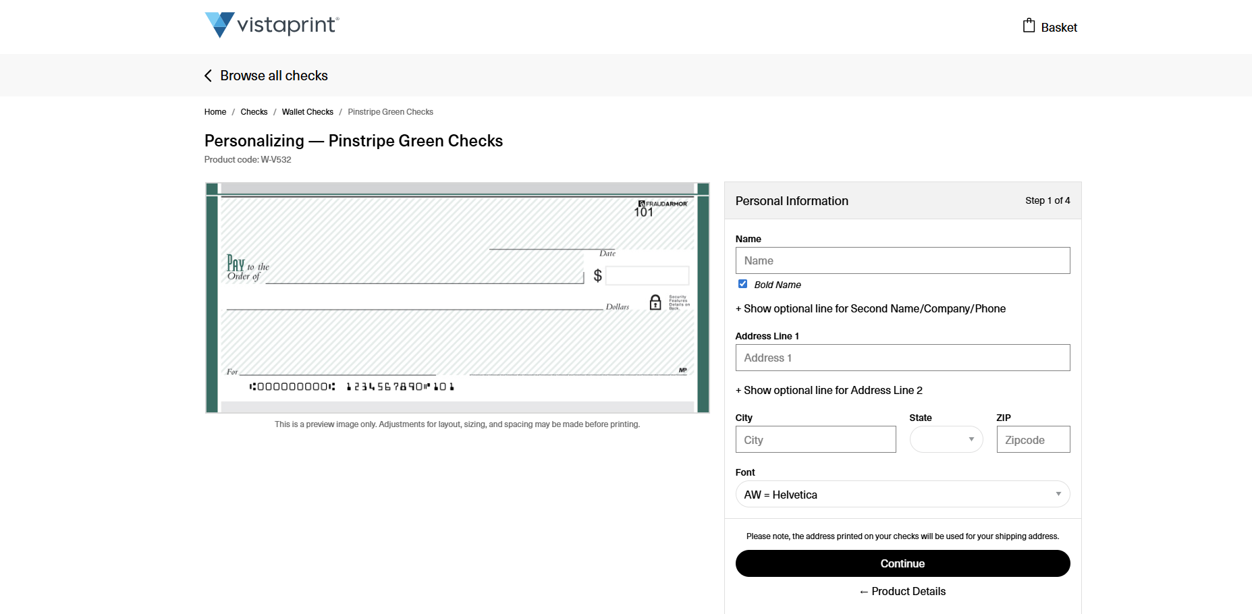Go to Wallet Checks breadcrumb
The height and width of the screenshot is (614, 1252).
[x=308, y=112]
